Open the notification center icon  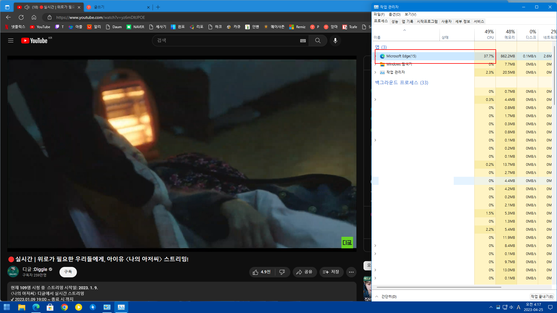pyautogui.click(x=550, y=307)
